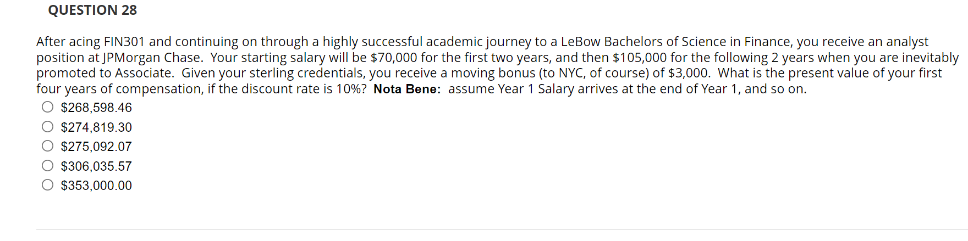Click the $274,819.30 answer label text
Screen dimensions: 968x241
pos(96,127)
